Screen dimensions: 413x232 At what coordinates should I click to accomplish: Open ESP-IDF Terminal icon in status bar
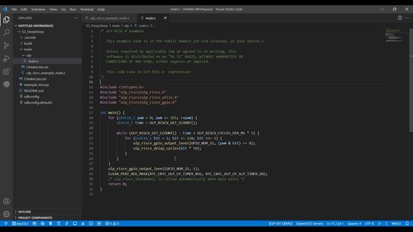coord(91,224)
